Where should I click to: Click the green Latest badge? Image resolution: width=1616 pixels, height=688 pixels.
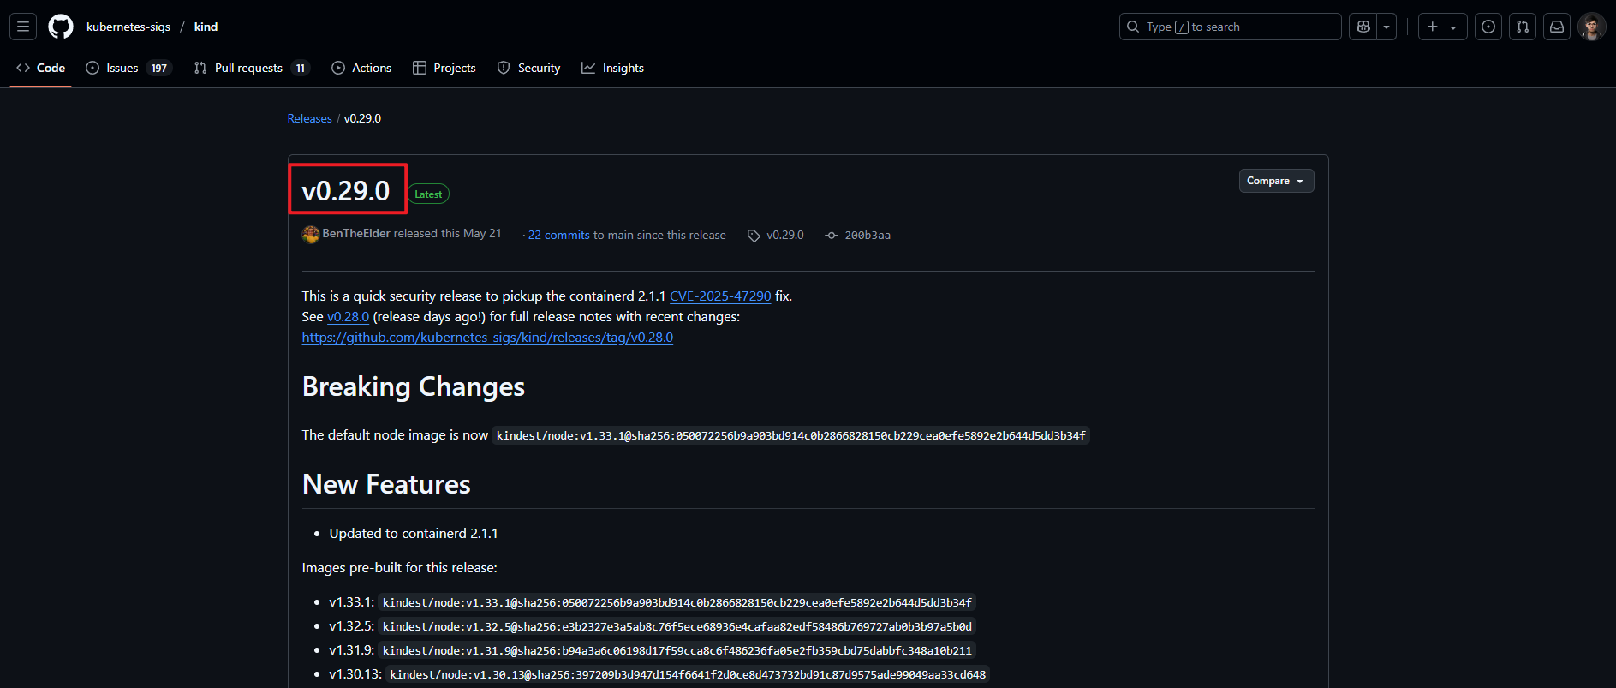428,194
